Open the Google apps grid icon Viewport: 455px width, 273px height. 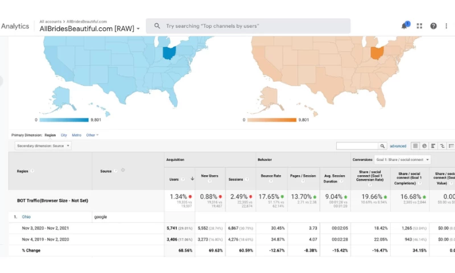(x=419, y=26)
